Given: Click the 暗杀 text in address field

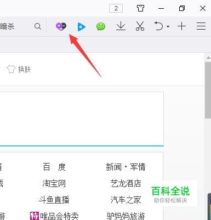Looking at the screenshot, I should click(x=7, y=26).
